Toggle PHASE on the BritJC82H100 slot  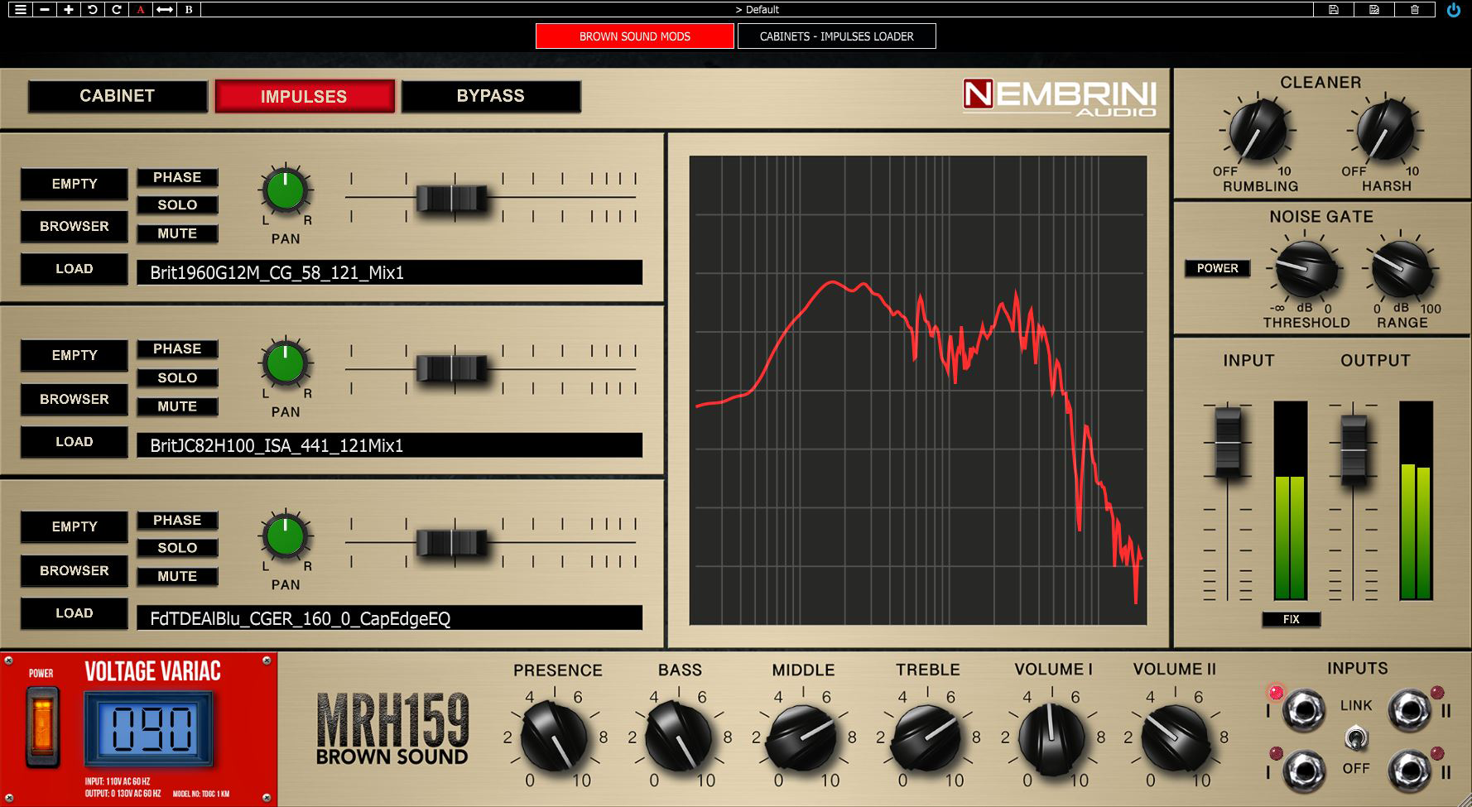pyautogui.click(x=177, y=349)
